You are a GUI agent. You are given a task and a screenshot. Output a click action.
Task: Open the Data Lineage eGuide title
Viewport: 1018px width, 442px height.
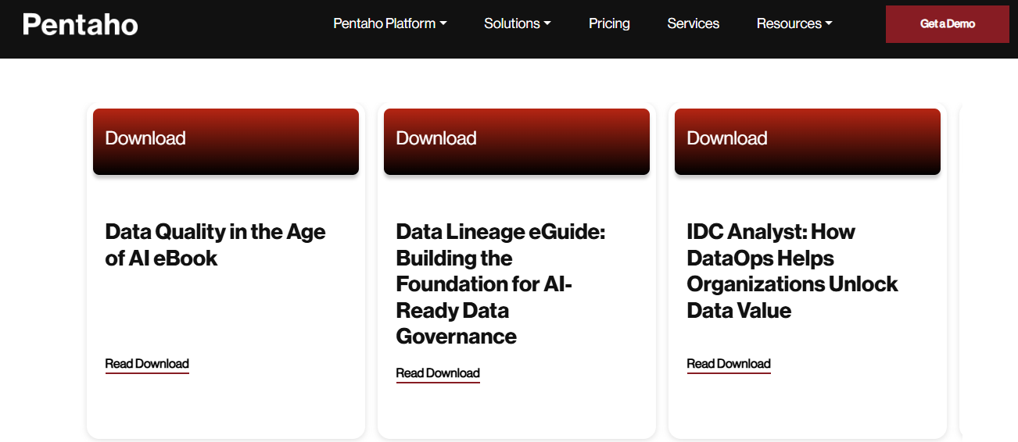[x=501, y=284]
